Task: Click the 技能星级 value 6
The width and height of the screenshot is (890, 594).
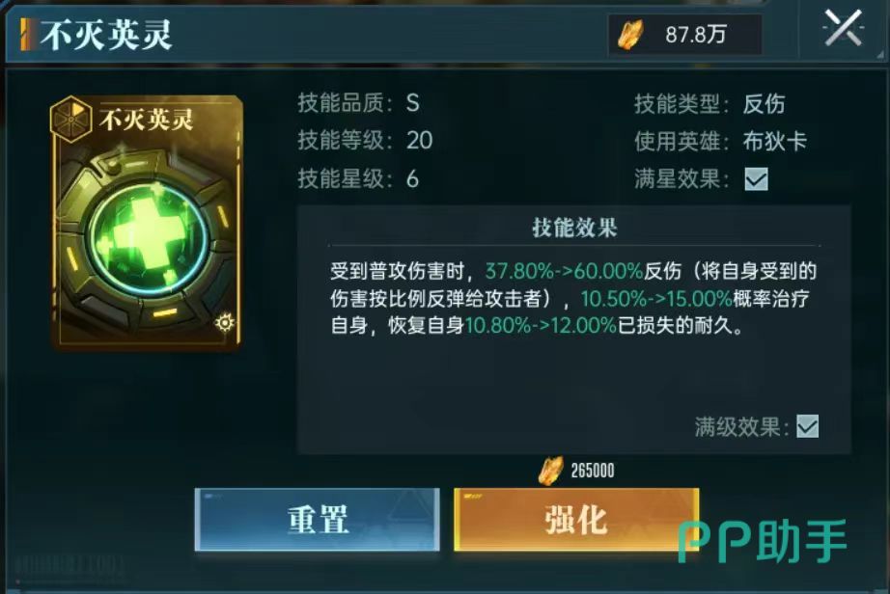Action: (x=412, y=179)
